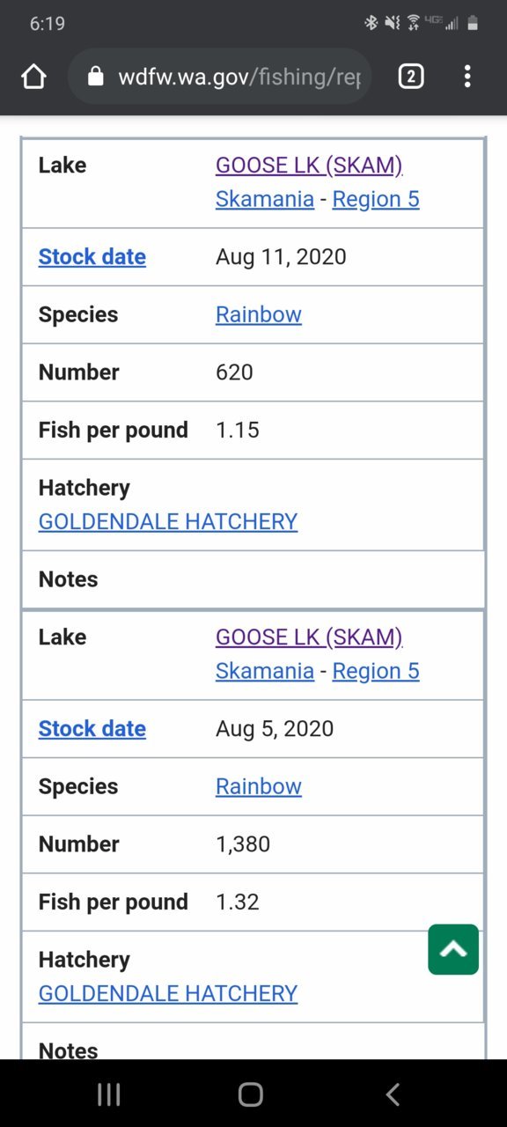Screen dimensions: 507x1127
Task: Open Rainbow species link for Aug 5 record
Action: 259,786
